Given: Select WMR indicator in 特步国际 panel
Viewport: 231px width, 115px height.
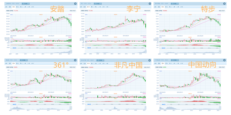Looking at the screenshot, I should [202, 48].
